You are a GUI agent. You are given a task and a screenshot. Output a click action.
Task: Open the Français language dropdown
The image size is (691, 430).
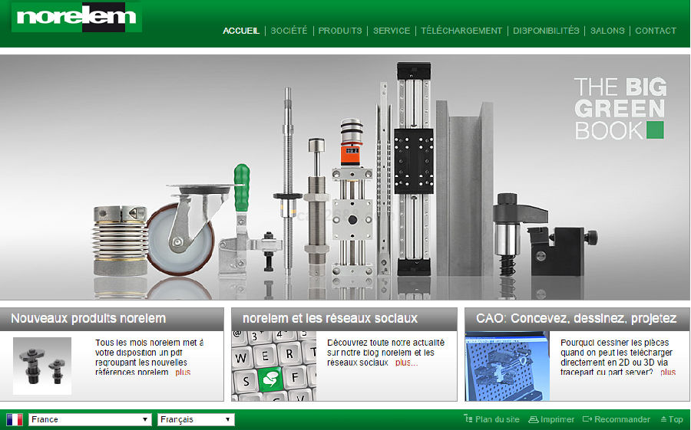(196, 419)
